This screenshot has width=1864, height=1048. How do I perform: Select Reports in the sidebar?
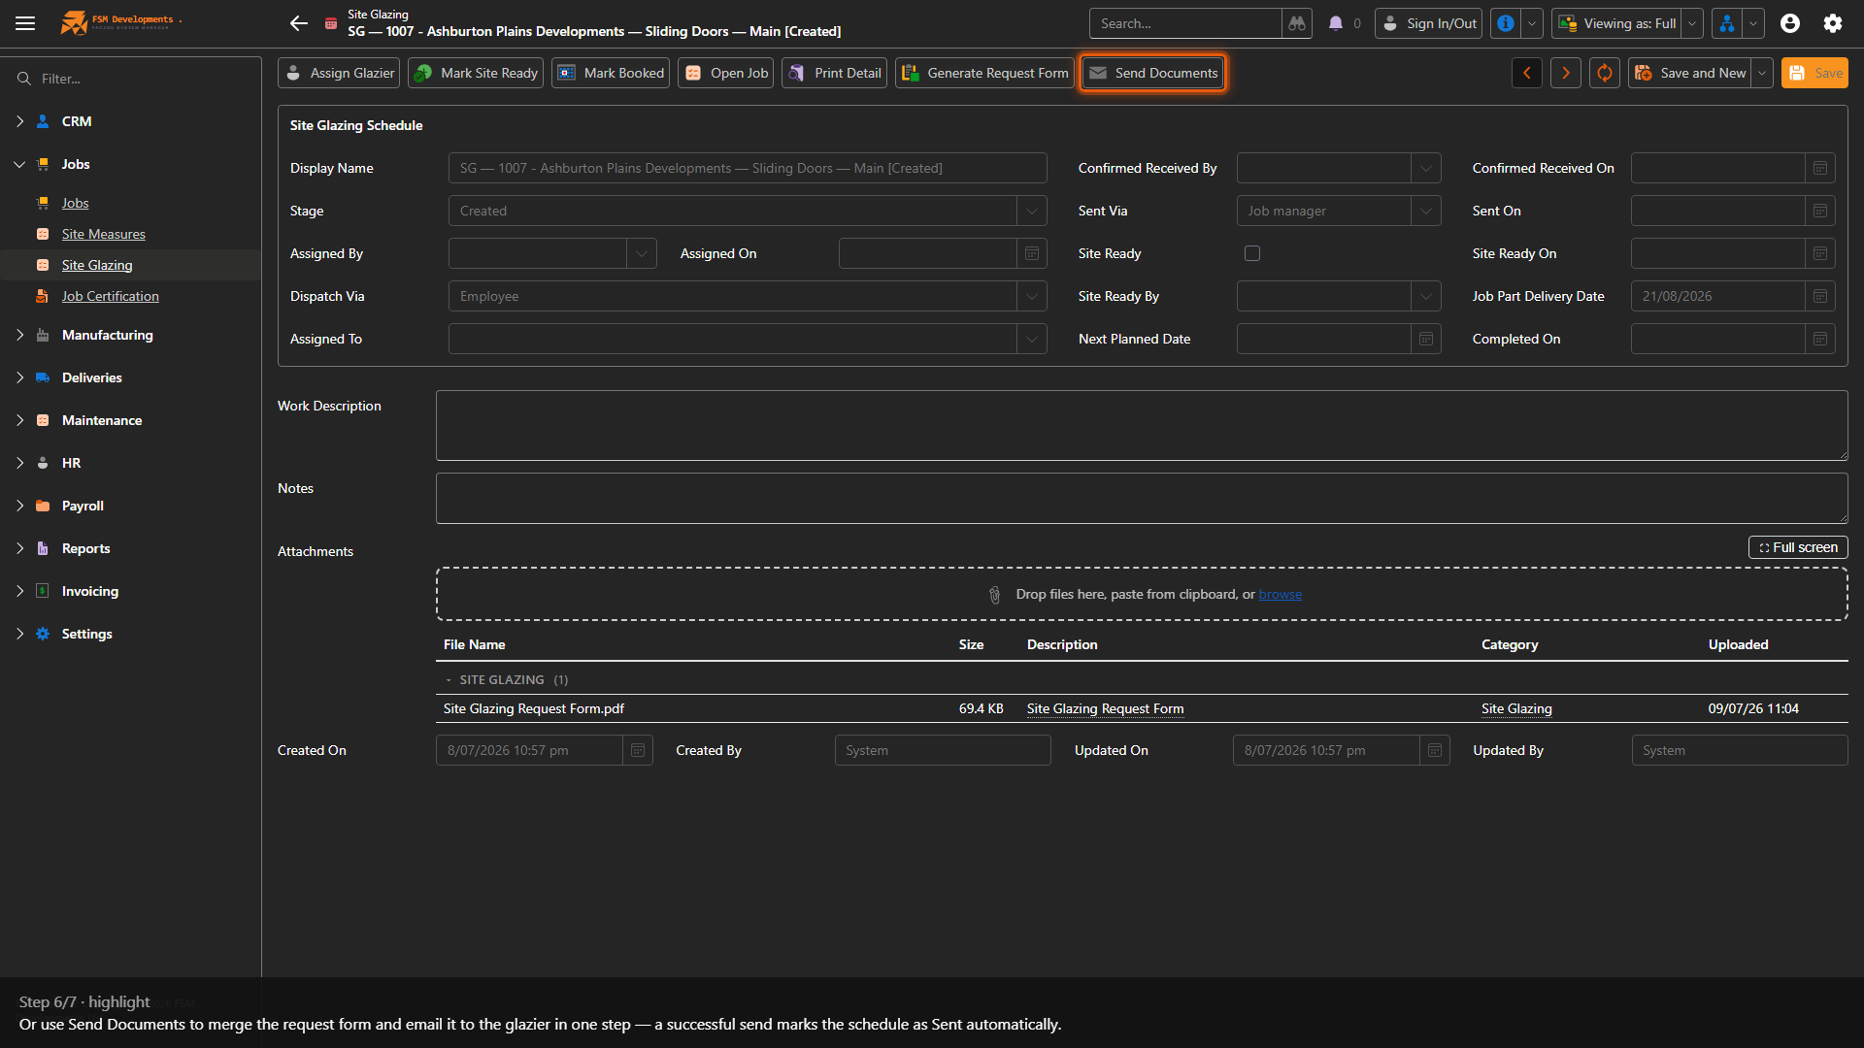click(86, 548)
